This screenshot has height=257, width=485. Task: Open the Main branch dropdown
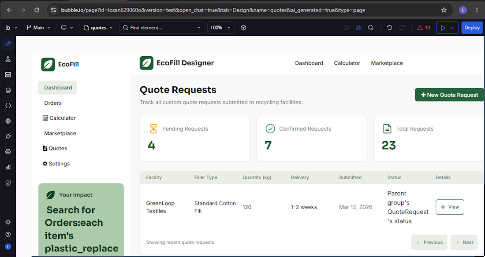pos(38,28)
